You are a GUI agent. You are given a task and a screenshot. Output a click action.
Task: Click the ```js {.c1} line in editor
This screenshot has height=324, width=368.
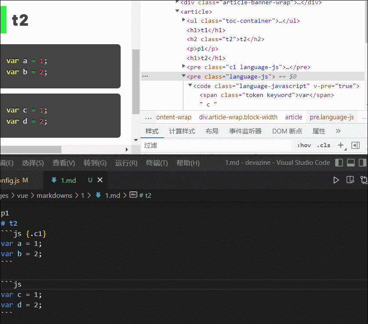pyautogui.click(x=24, y=234)
